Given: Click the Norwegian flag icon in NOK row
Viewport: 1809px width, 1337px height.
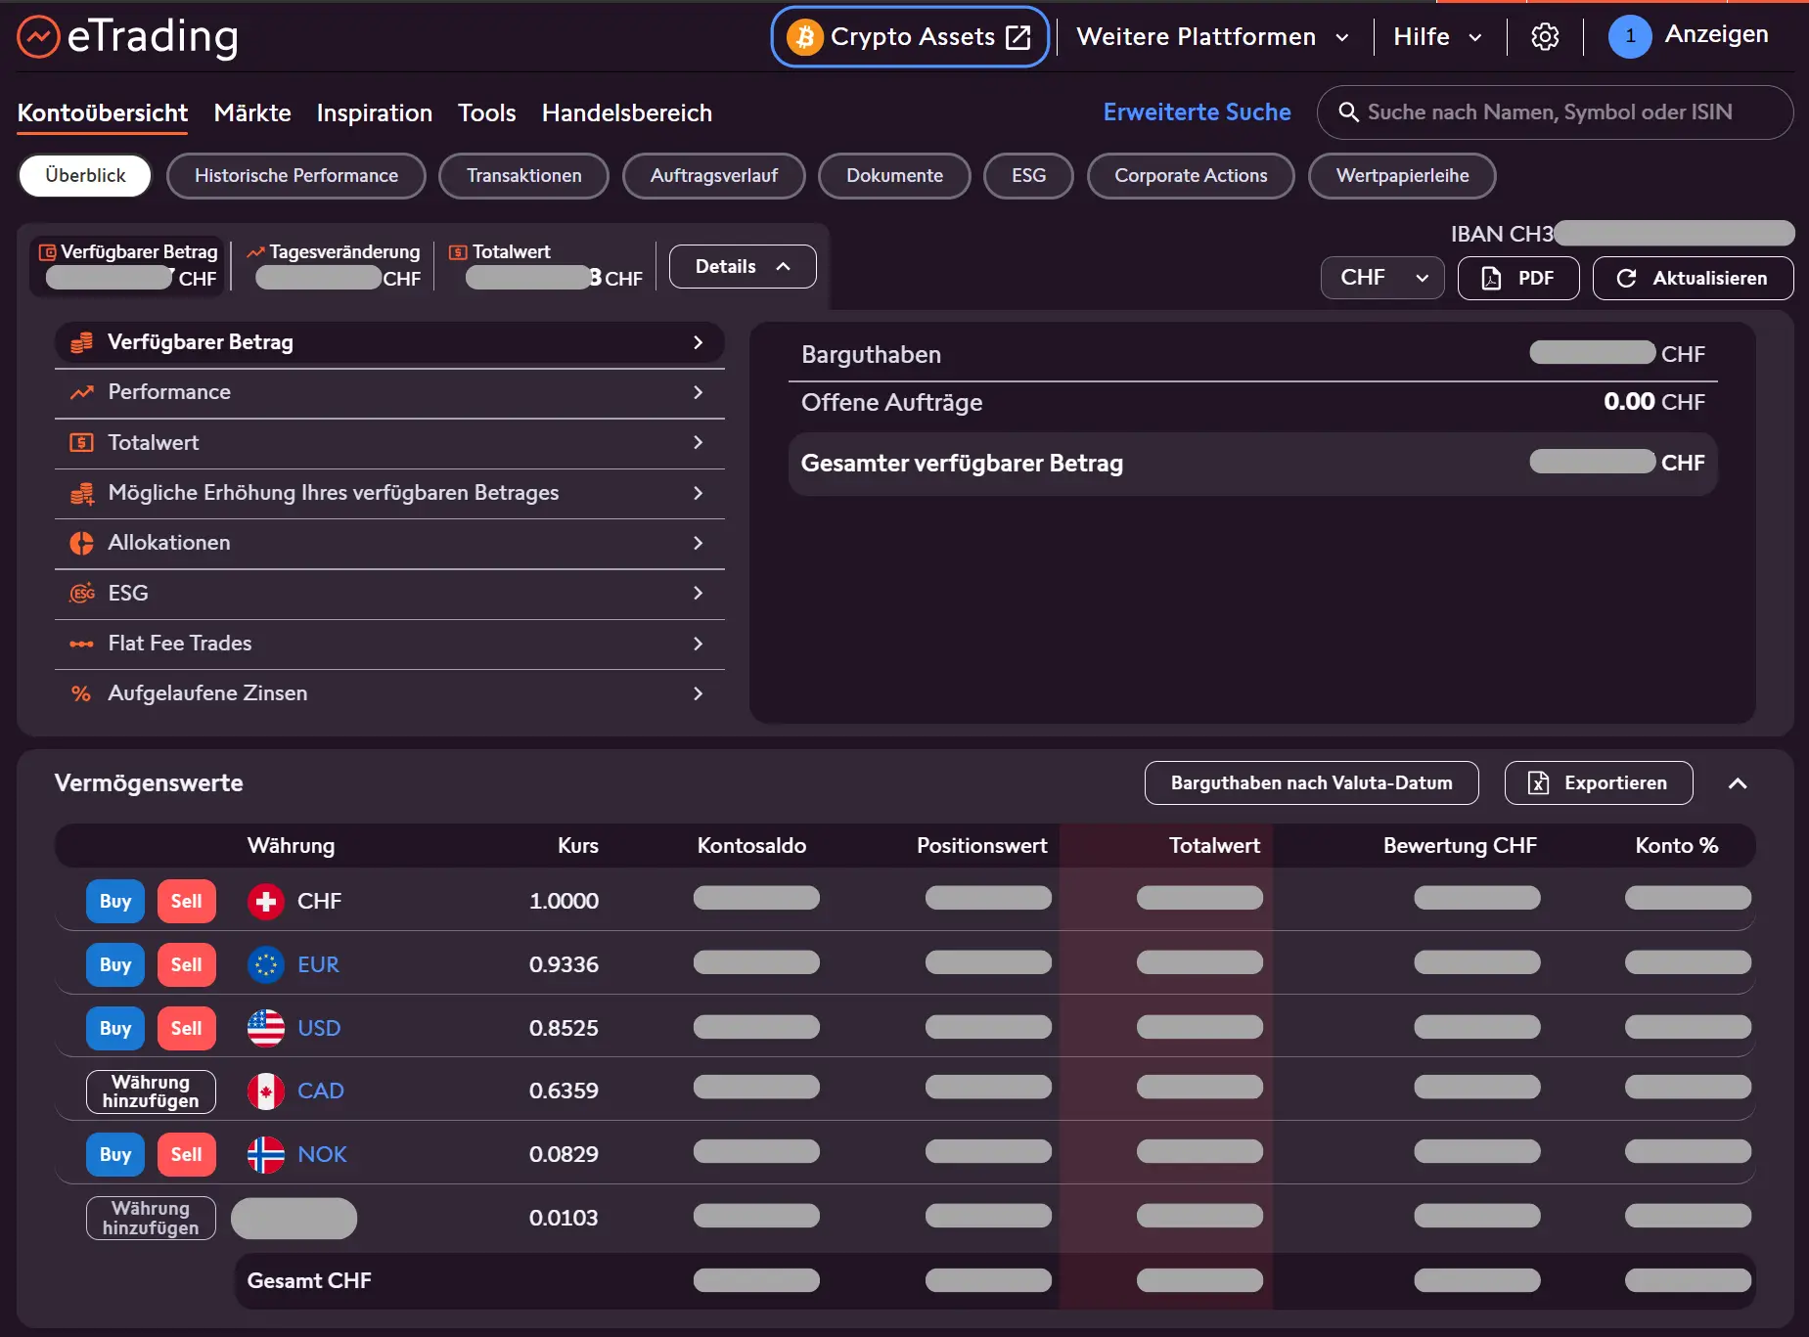Looking at the screenshot, I should [x=265, y=1154].
